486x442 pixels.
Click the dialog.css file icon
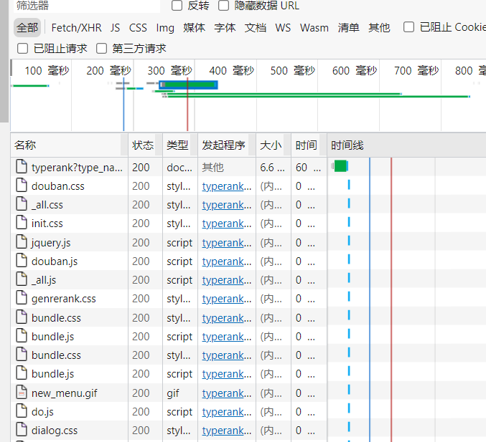tap(22, 429)
